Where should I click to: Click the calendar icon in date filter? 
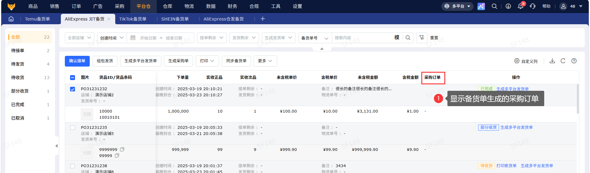click(x=133, y=38)
